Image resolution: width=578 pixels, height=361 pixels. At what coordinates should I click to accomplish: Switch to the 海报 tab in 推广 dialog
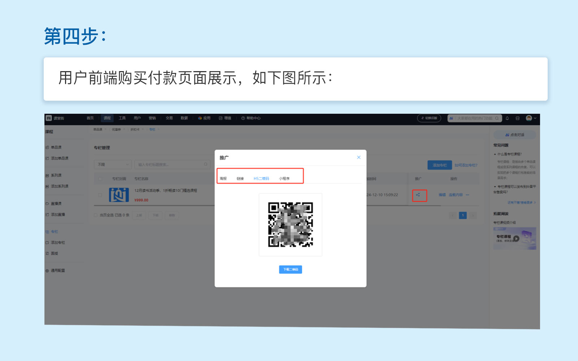click(223, 178)
